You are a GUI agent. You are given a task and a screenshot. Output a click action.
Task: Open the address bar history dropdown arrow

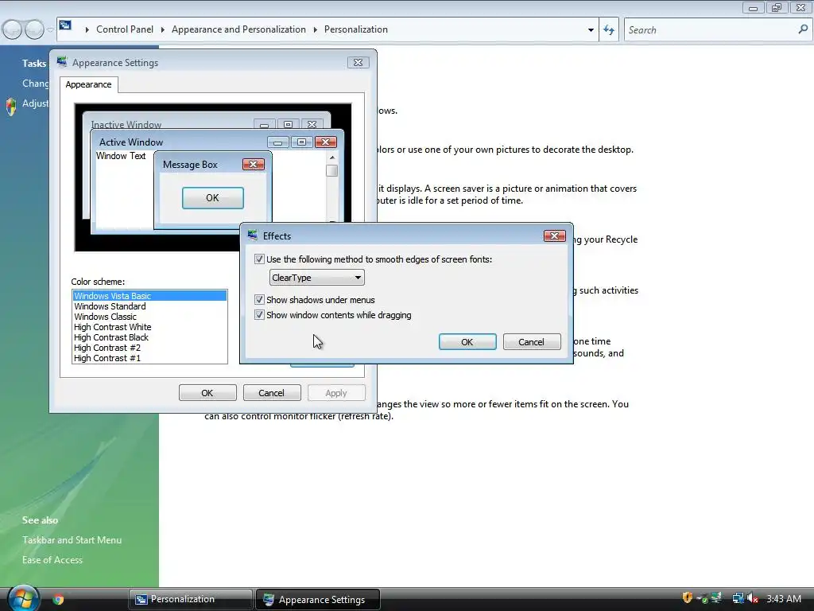(x=591, y=30)
